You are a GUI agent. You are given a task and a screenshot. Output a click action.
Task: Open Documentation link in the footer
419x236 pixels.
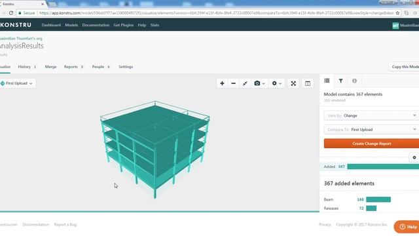[36, 225]
